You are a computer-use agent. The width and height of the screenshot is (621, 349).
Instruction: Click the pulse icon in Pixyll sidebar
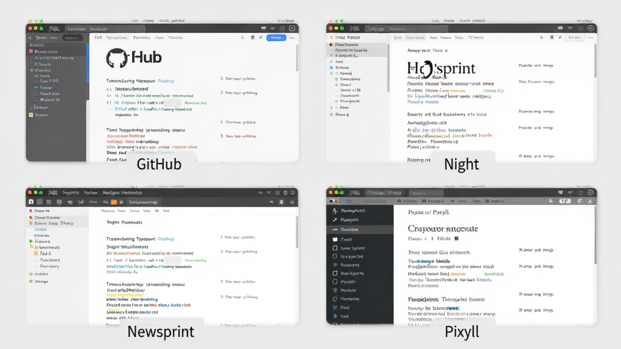coord(335,211)
